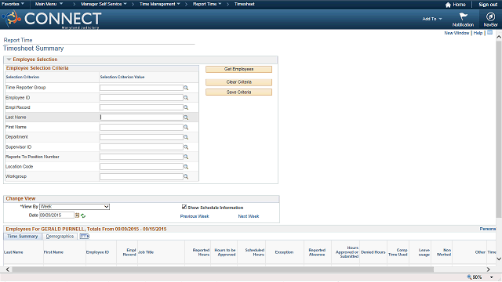The width and height of the screenshot is (502, 282).
Task: Click the horizontal scrollbar thumb
Action: 223,269
